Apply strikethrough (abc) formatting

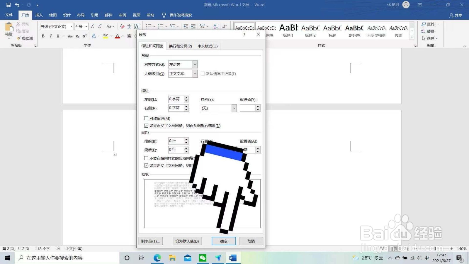[x=70, y=36]
